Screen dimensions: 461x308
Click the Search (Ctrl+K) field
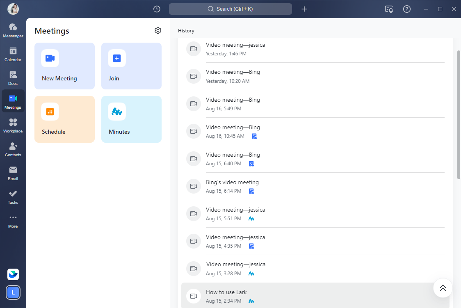click(230, 9)
